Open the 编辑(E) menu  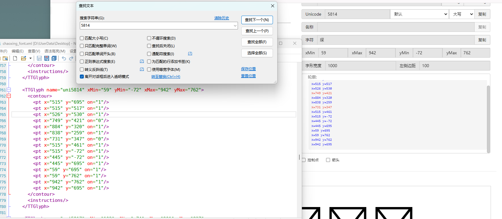[x=18, y=51]
